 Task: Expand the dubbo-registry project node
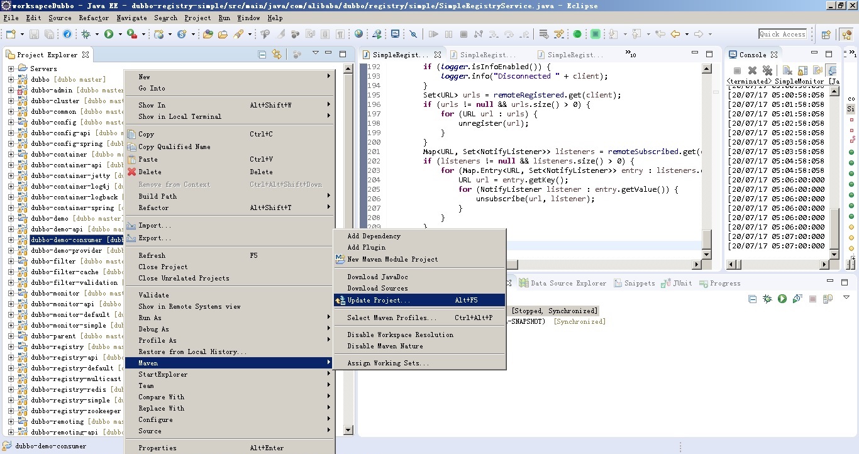[11, 346]
